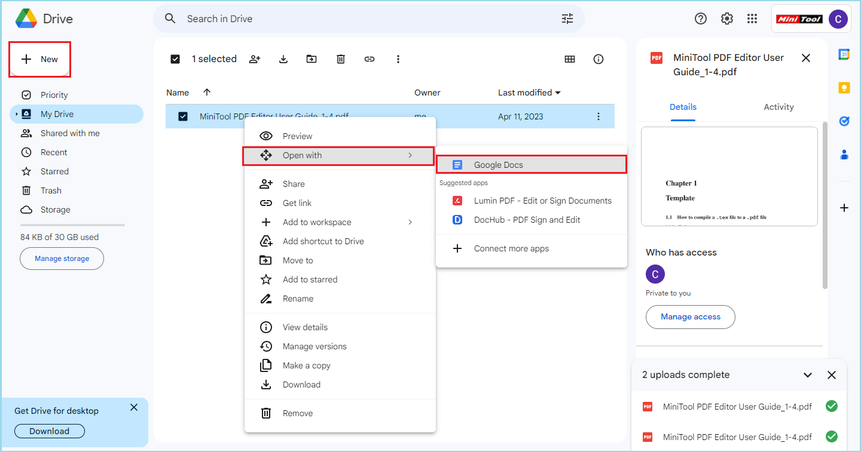
Task: Open the Last modified sort dropdown
Action: click(x=529, y=93)
